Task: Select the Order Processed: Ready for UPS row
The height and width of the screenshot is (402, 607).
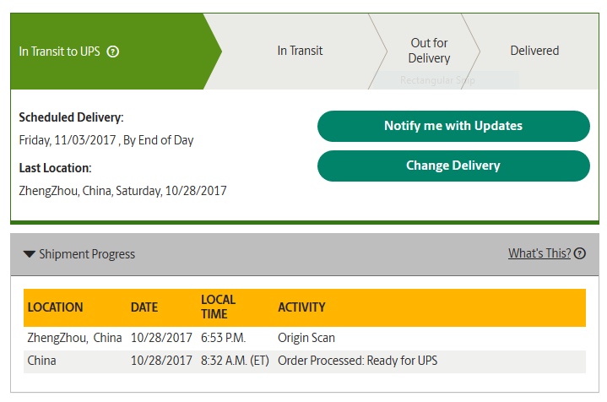Action: [357, 361]
